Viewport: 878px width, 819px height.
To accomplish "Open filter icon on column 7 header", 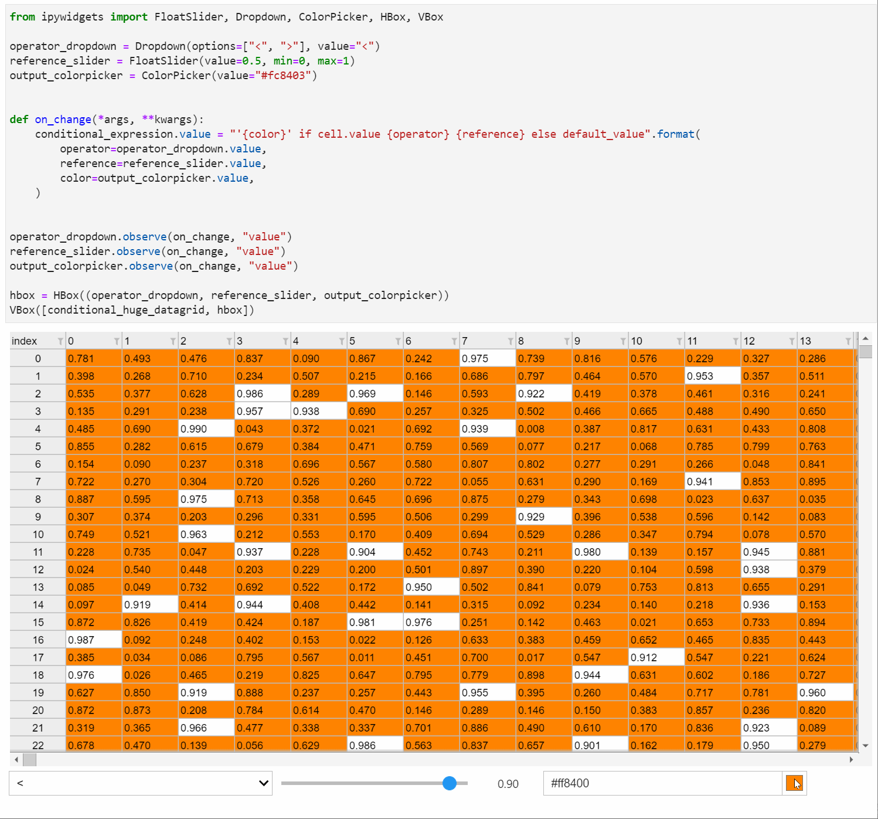I will (510, 341).
